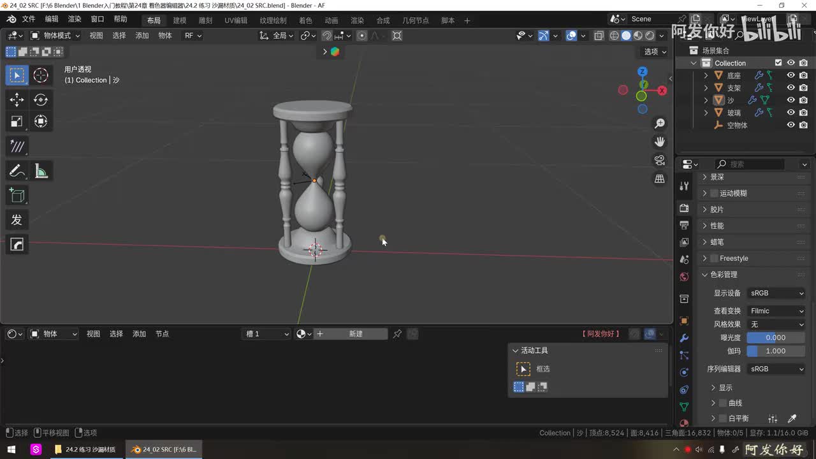Collapse the 色彩管理 panel
The width and height of the screenshot is (816, 459).
click(x=704, y=275)
